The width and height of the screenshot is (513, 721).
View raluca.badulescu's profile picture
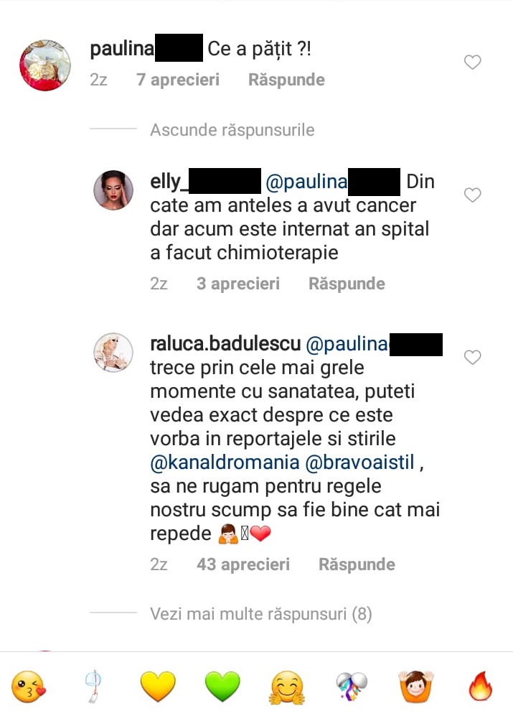coord(113,352)
